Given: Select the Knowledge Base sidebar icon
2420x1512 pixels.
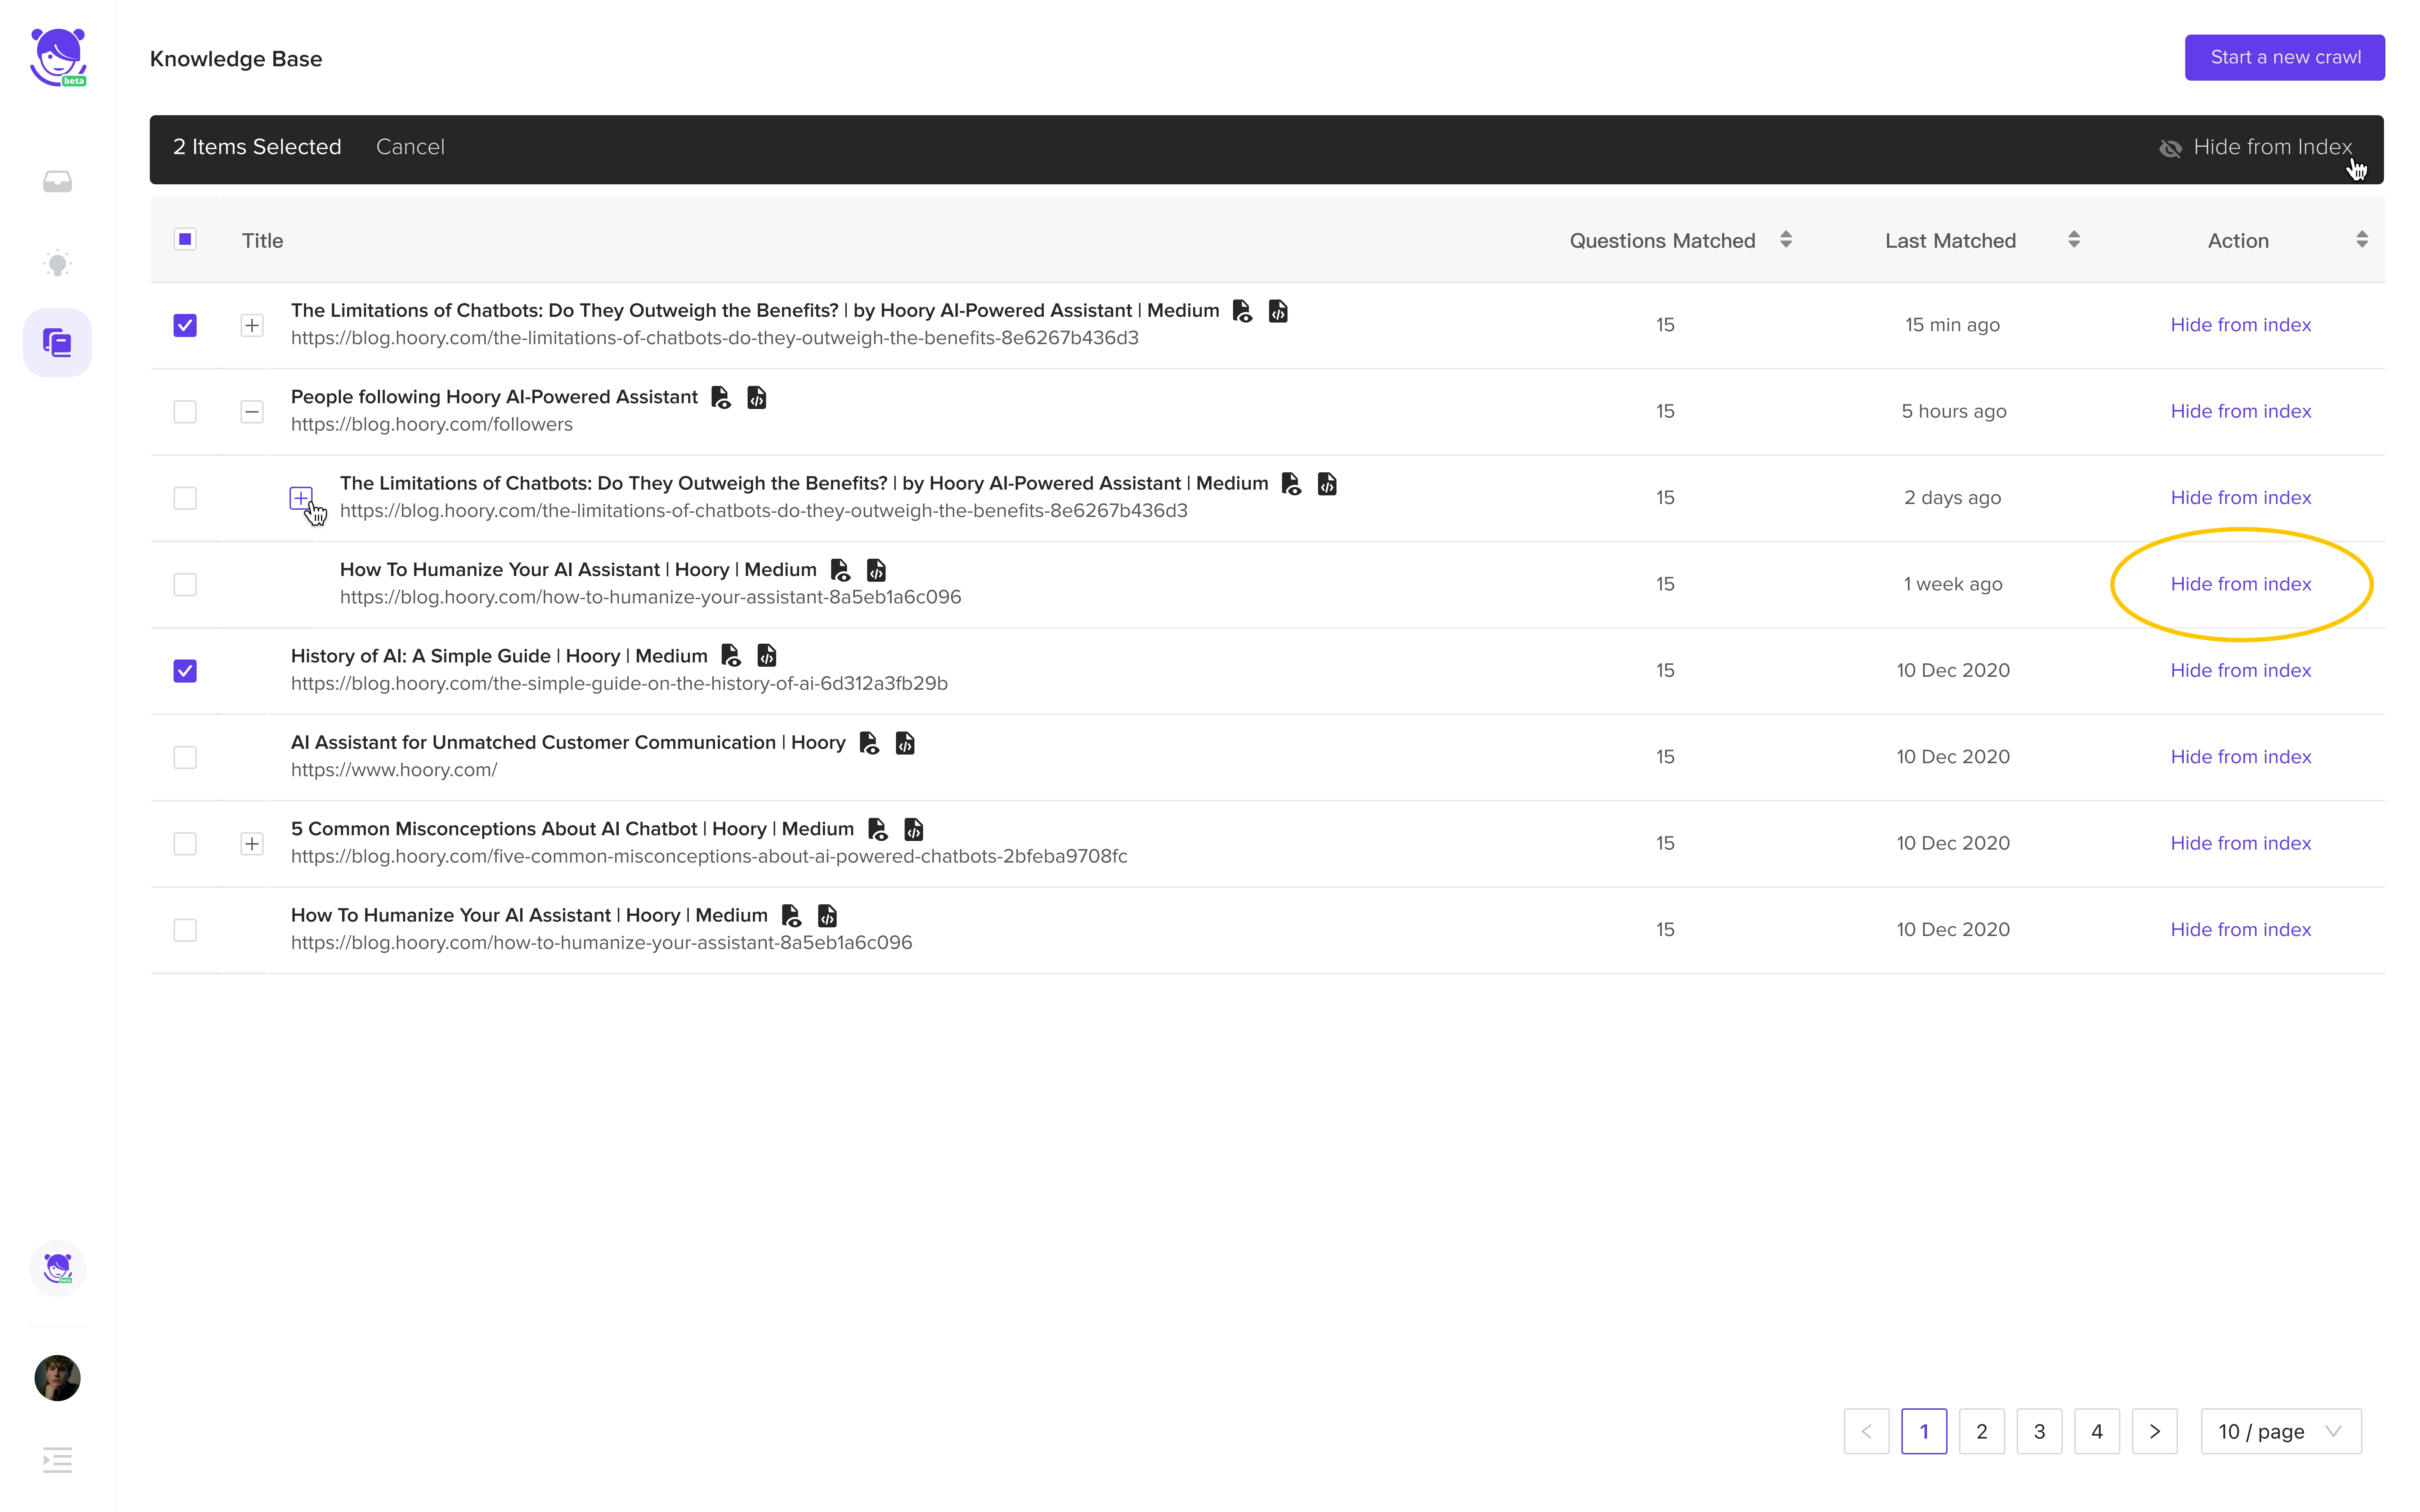Looking at the screenshot, I should 57,343.
